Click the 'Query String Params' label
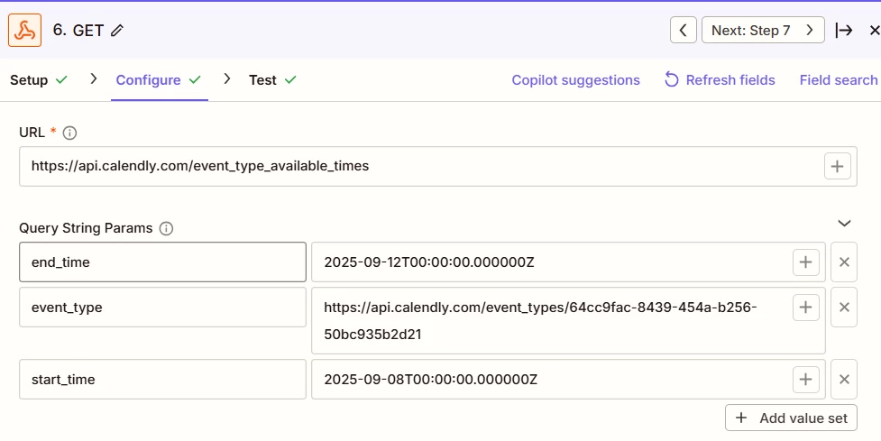 pyautogui.click(x=86, y=229)
